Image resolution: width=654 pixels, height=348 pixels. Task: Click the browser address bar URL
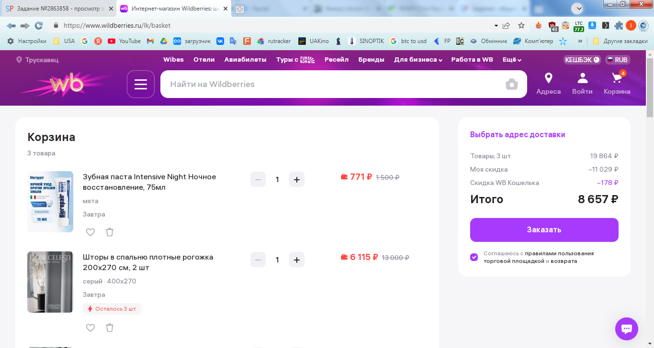[117, 25]
